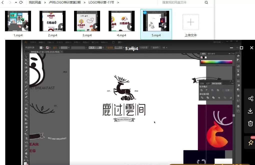Expand the back navigation history dropdown

(16, 3)
